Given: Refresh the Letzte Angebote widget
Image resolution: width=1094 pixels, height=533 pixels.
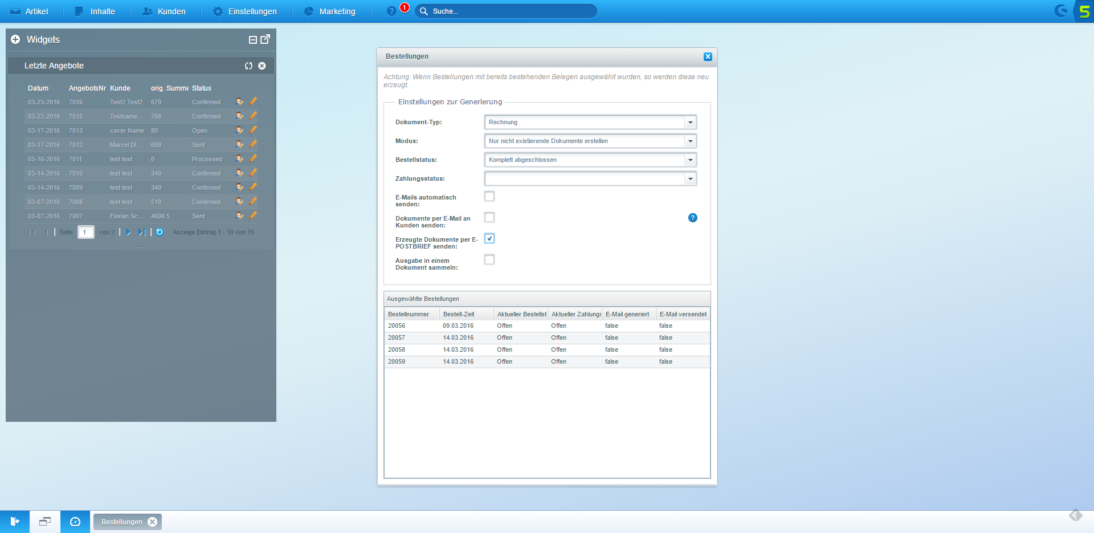Looking at the screenshot, I should tap(248, 66).
